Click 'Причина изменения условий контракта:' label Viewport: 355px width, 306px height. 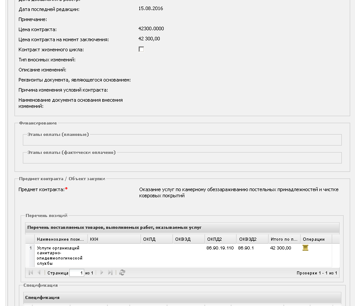(63, 90)
